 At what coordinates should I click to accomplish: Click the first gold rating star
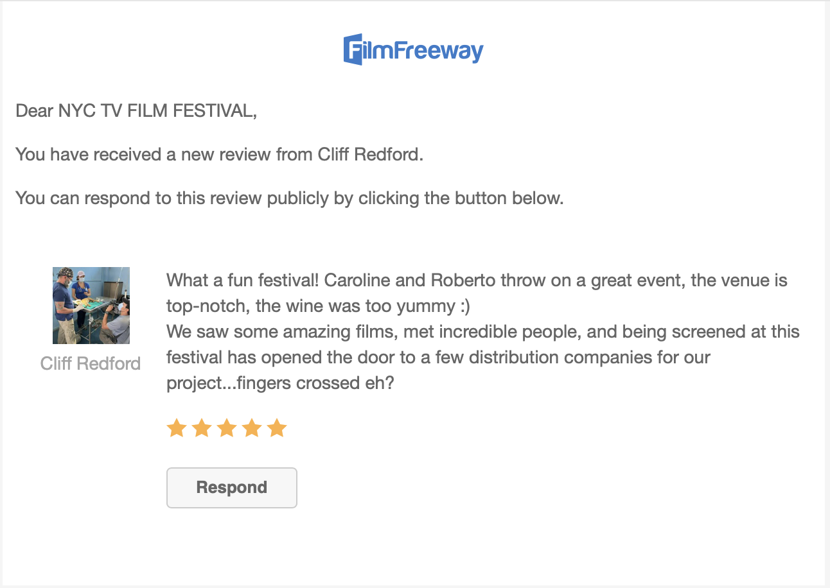(176, 428)
